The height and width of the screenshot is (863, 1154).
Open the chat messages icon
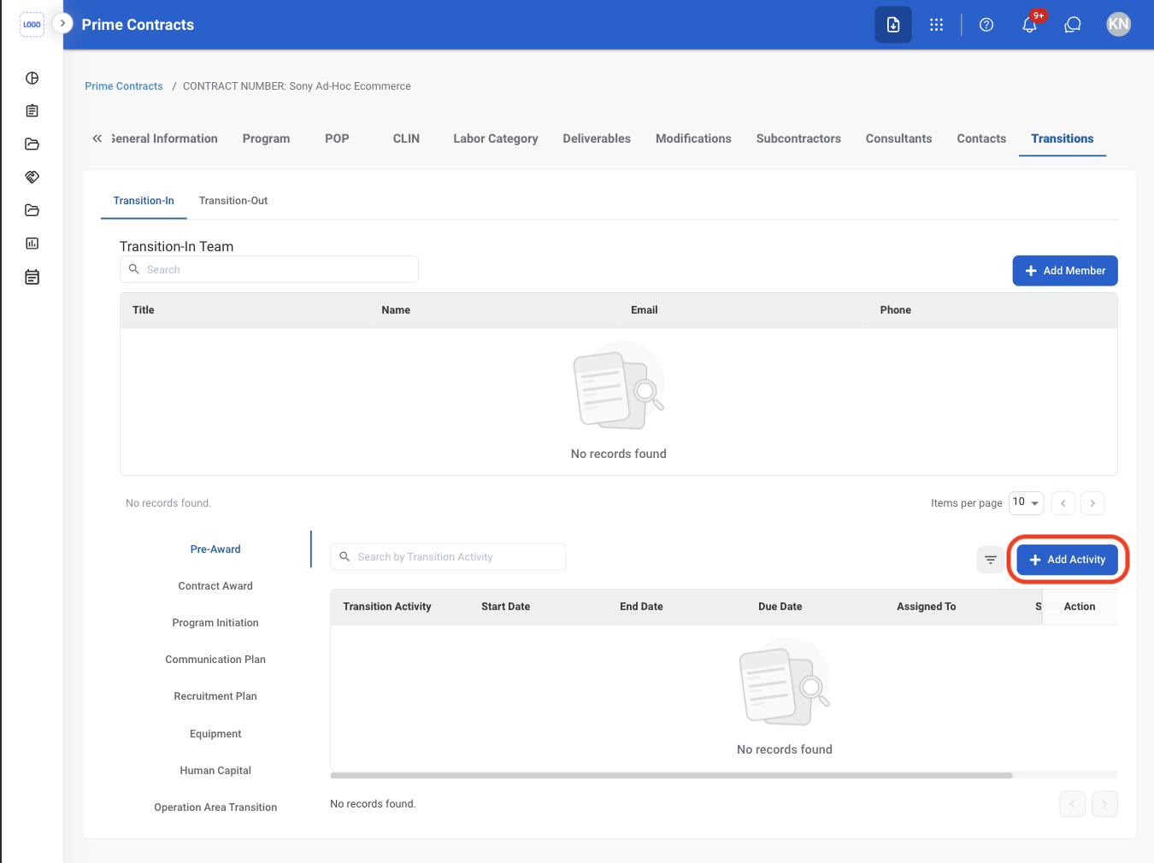(1073, 25)
